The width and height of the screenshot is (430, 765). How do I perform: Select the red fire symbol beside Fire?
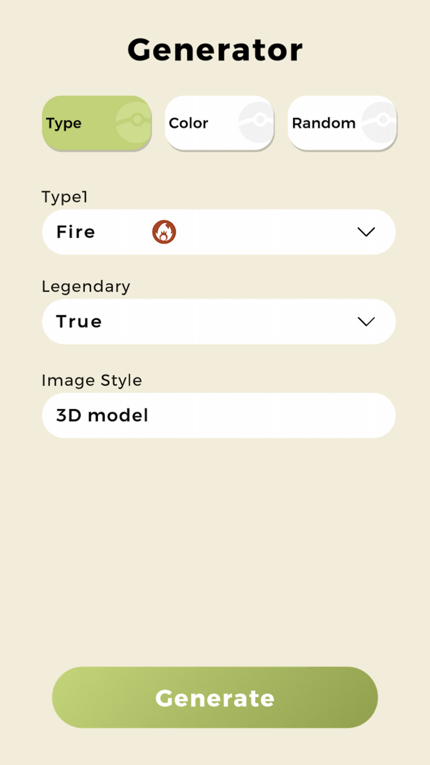coord(164,232)
